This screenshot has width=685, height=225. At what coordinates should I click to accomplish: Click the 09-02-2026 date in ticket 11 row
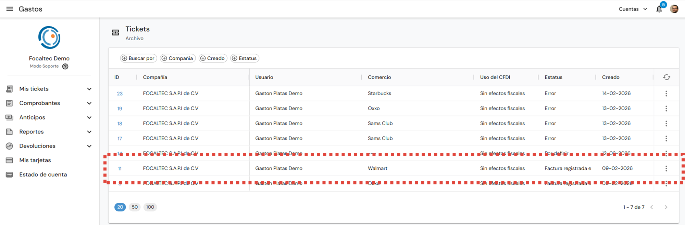pyautogui.click(x=617, y=168)
